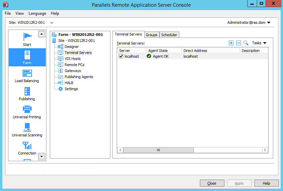Select the Gateways tree item

coord(73,71)
